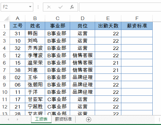
Task: Click 品牌经理 cell in 王华 row
Action: point(83,77)
